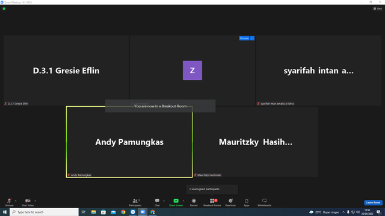Click the Windows taskbar search box
The width and height of the screenshot is (385, 216).
click(x=44, y=212)
